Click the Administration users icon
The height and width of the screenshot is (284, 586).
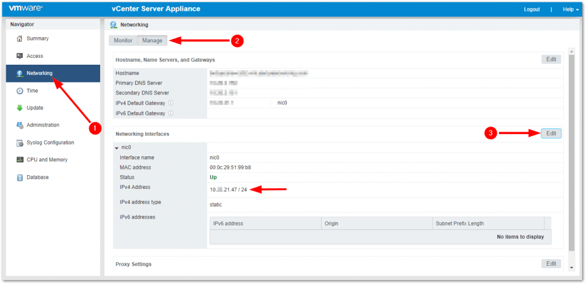click(20, 125)
